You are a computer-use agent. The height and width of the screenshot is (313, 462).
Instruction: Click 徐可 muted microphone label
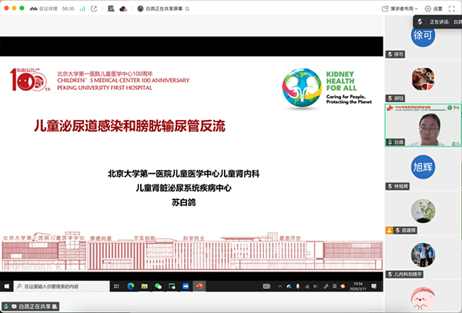point(395,54)
